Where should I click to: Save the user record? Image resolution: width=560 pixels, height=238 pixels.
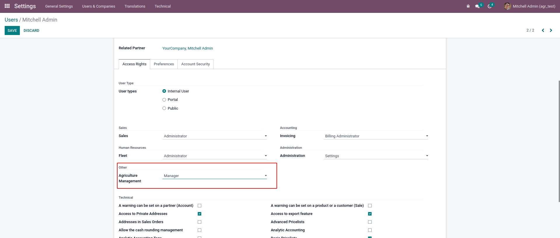[12, 31]
